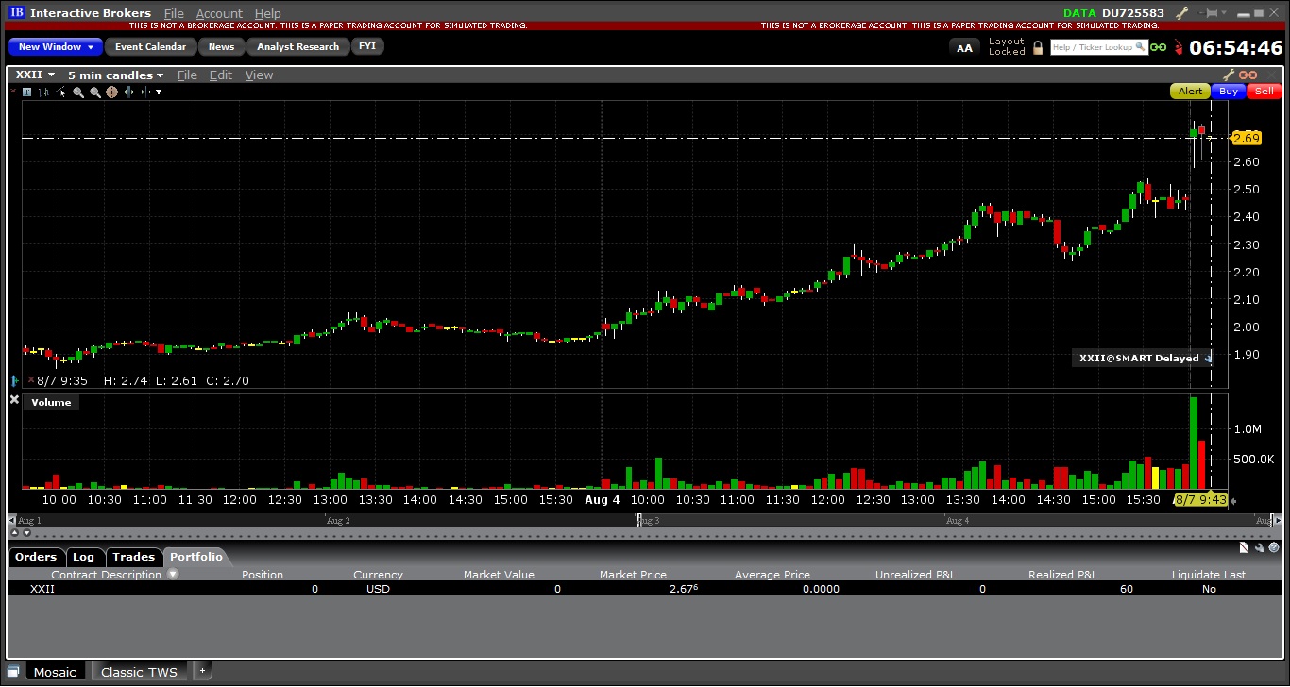This screenshot has width=1290, height=687.
Task: Click the green chain link icon by search
Action: [1158, 47]
